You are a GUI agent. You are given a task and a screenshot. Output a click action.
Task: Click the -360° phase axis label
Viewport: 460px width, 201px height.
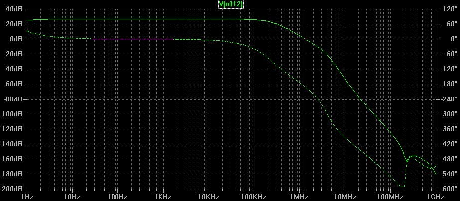pos(448,129)
